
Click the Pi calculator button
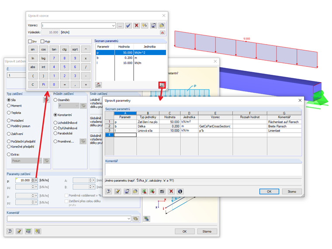43,84
